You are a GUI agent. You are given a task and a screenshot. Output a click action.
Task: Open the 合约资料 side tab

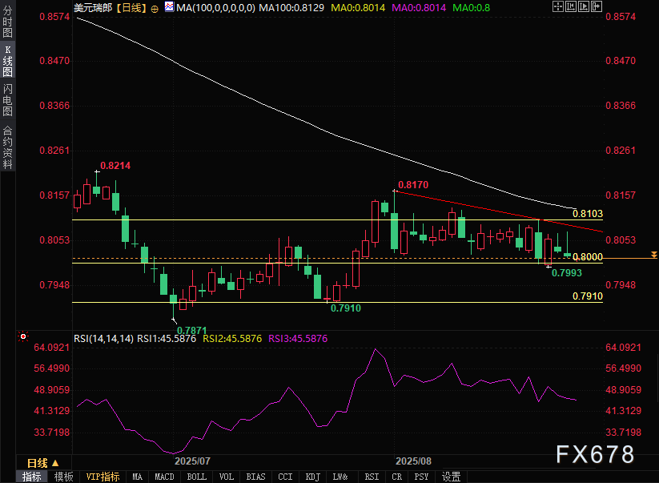(7, 146)
